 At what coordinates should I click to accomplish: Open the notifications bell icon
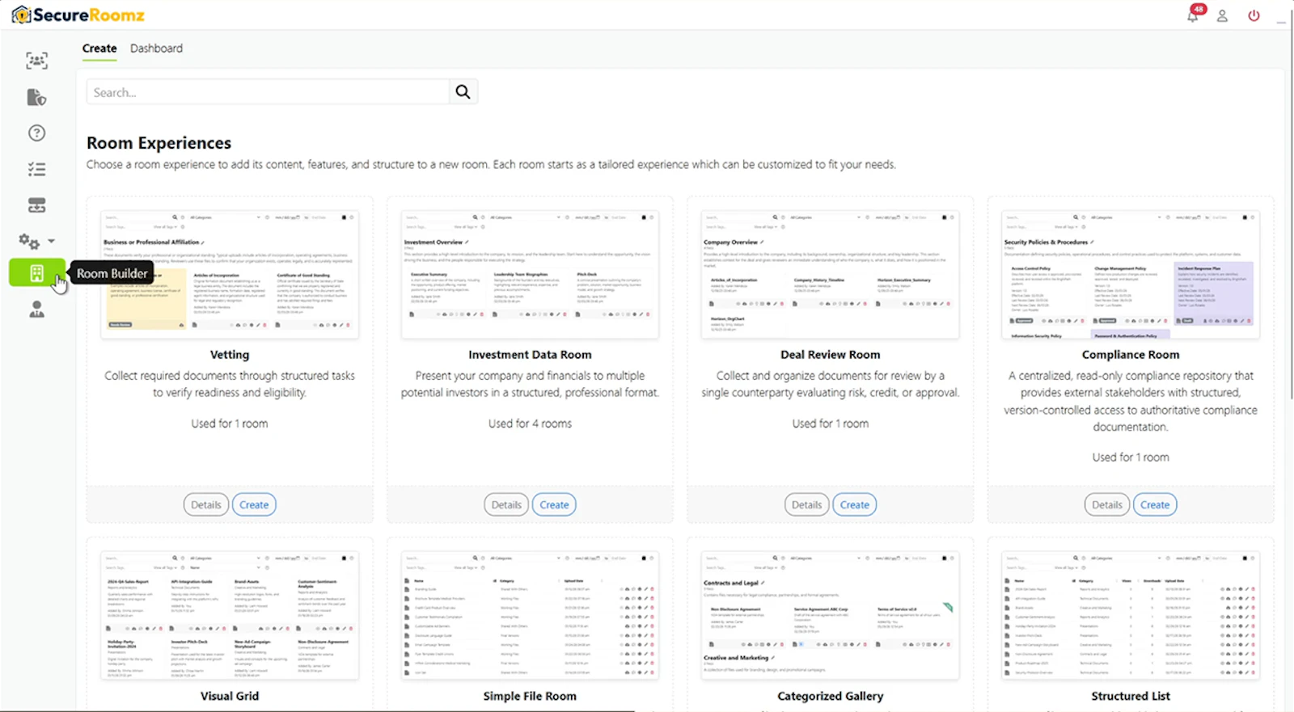1193,15
